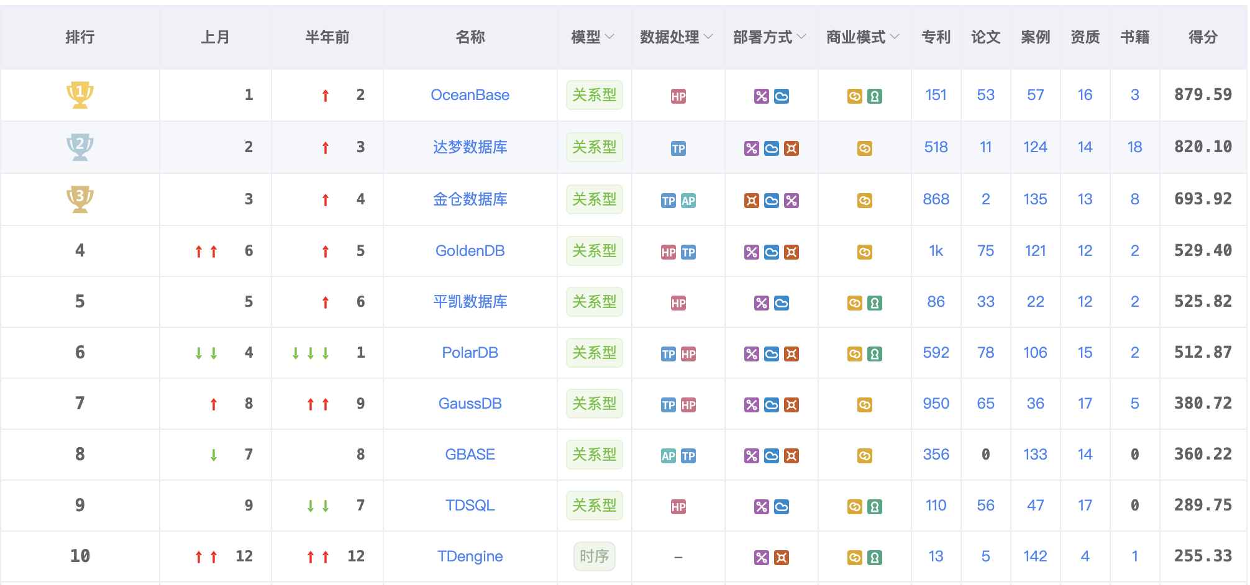Click the HP icon in OceanBase row

[x=678, y=96]
